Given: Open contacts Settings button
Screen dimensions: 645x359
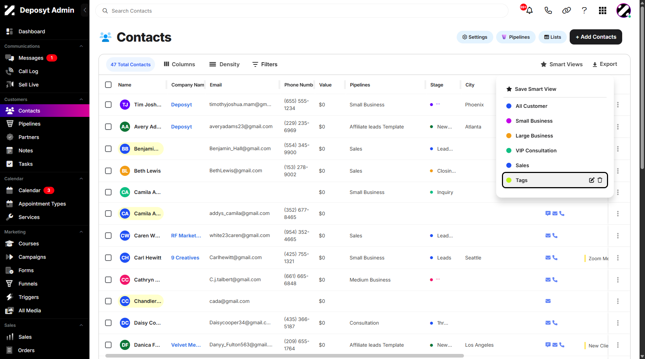Looking at the screenshot, I should (475, 37).
